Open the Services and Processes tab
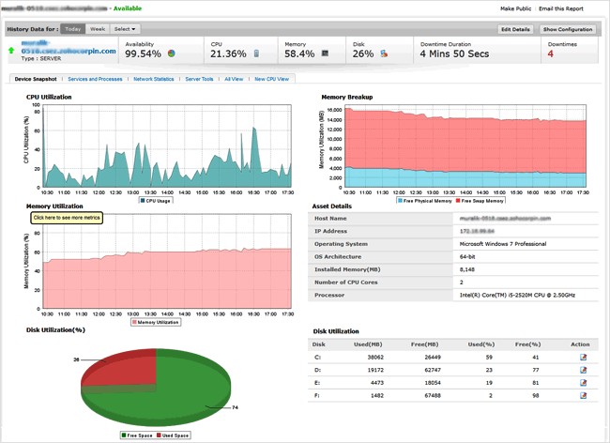The width and height of the screenshot is (610, 443). click(x=94, y=79)
